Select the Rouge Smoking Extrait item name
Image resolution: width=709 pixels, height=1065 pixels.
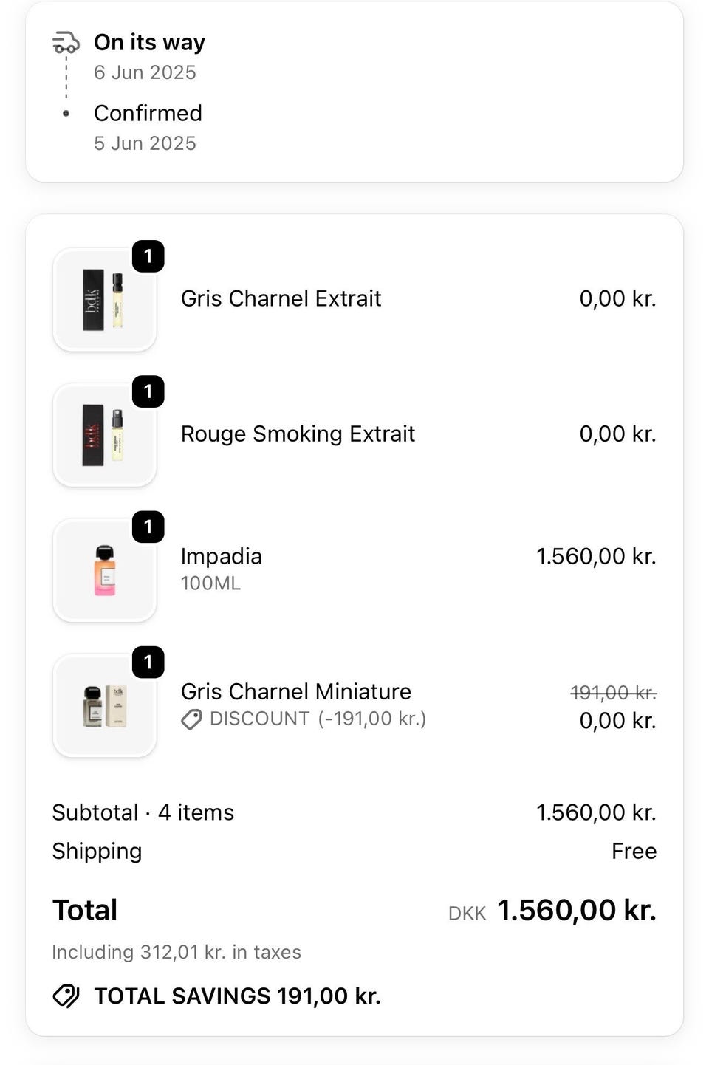coord(298,434)
